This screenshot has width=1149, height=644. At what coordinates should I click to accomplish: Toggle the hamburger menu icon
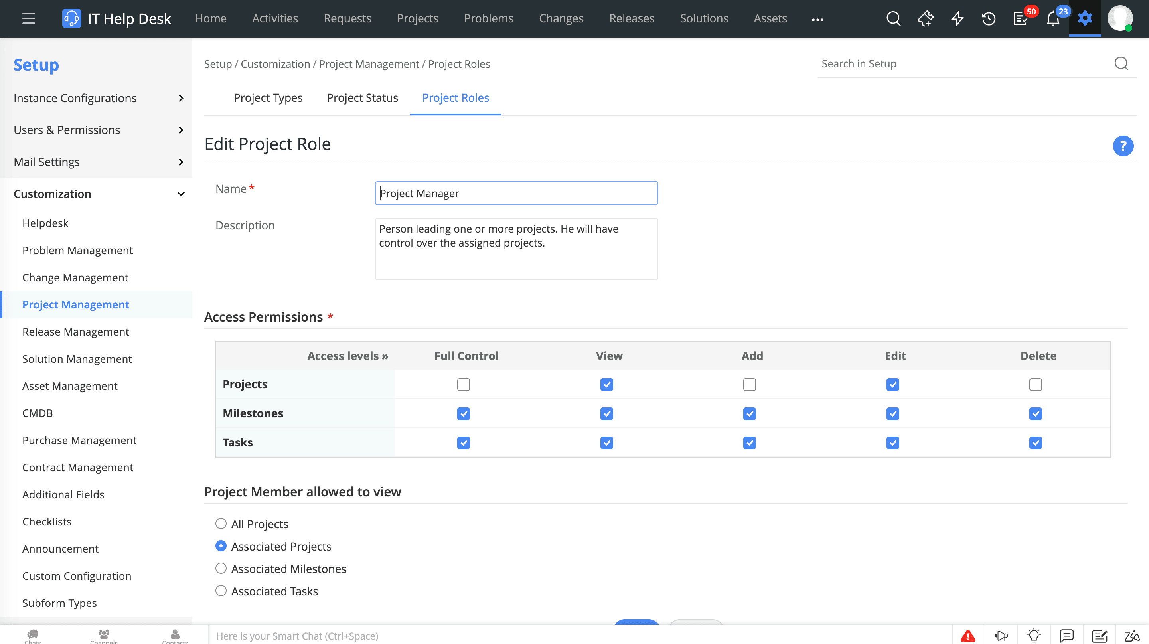[29, 18]
